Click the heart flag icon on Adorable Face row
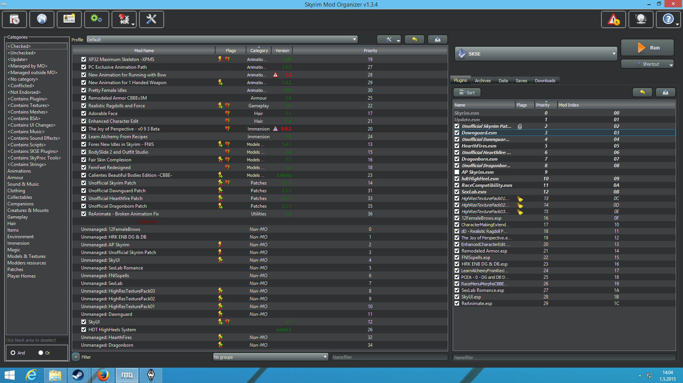Screen dimensions: 683x383 [x=228, y=114]
